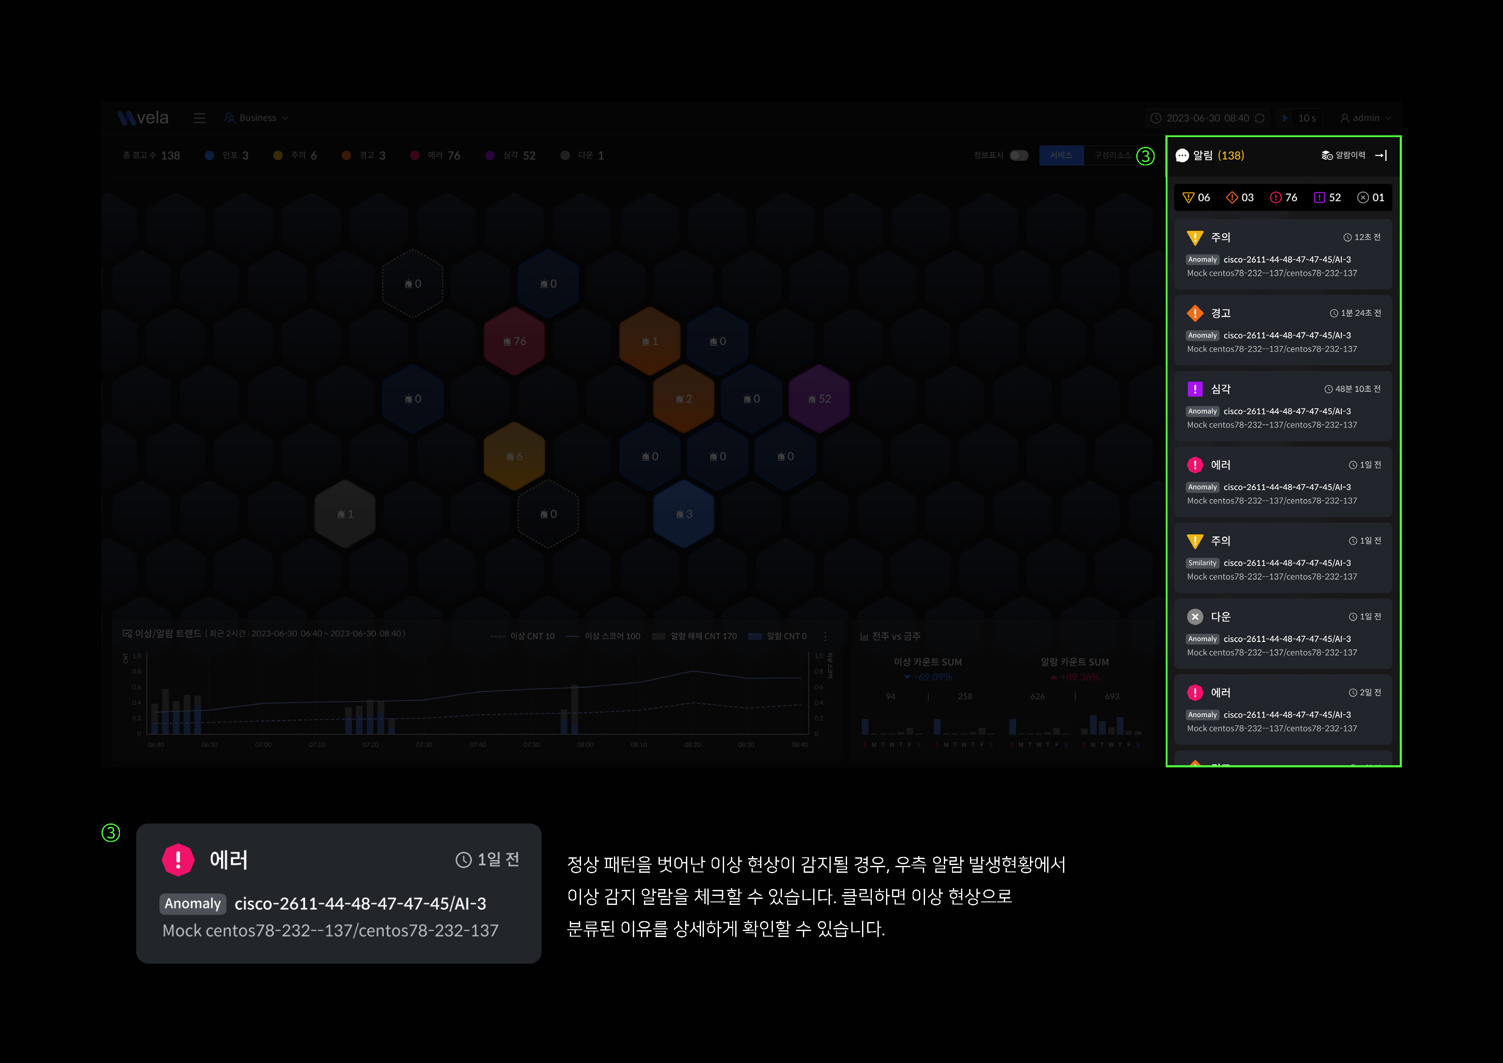Open the 심각 alarm from 48분 10초 전
Screen dimensions: 1503x1063
pyautogui.click(x=1282, y=406)
